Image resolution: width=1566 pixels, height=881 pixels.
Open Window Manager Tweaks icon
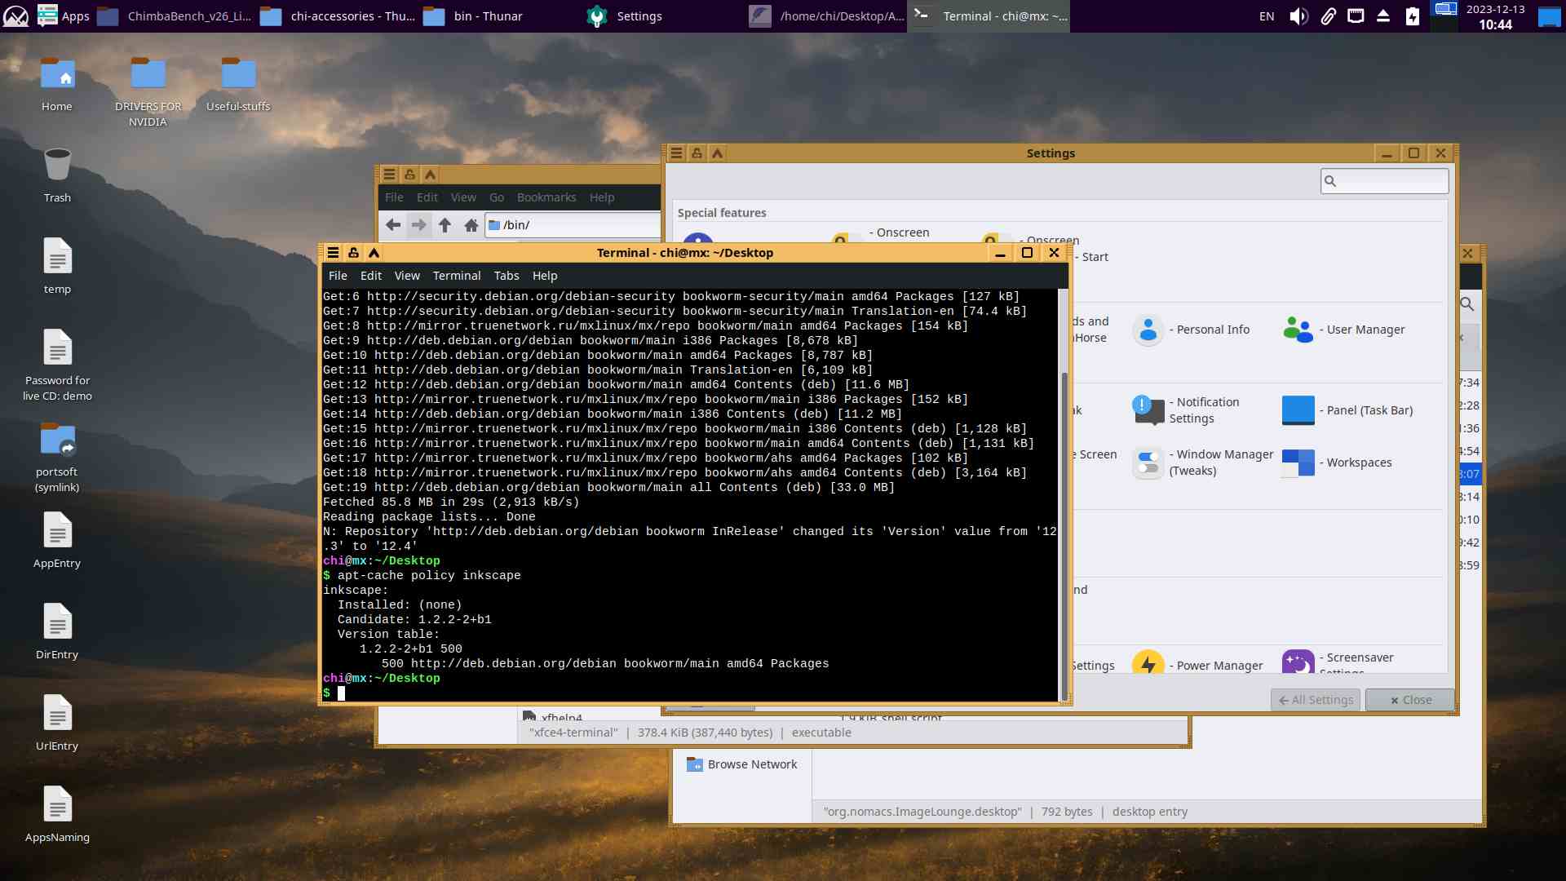pyautogui.click(x=1148, y=463)
